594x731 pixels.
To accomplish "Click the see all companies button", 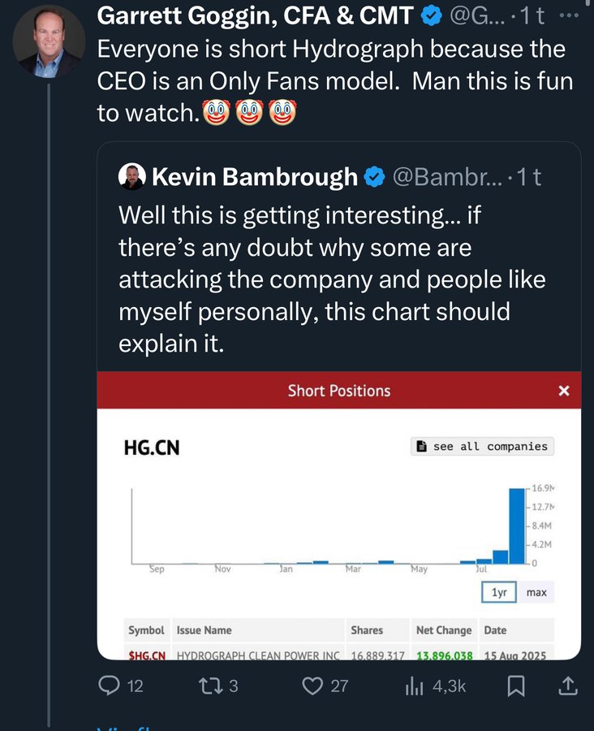I will pos(482,446).
